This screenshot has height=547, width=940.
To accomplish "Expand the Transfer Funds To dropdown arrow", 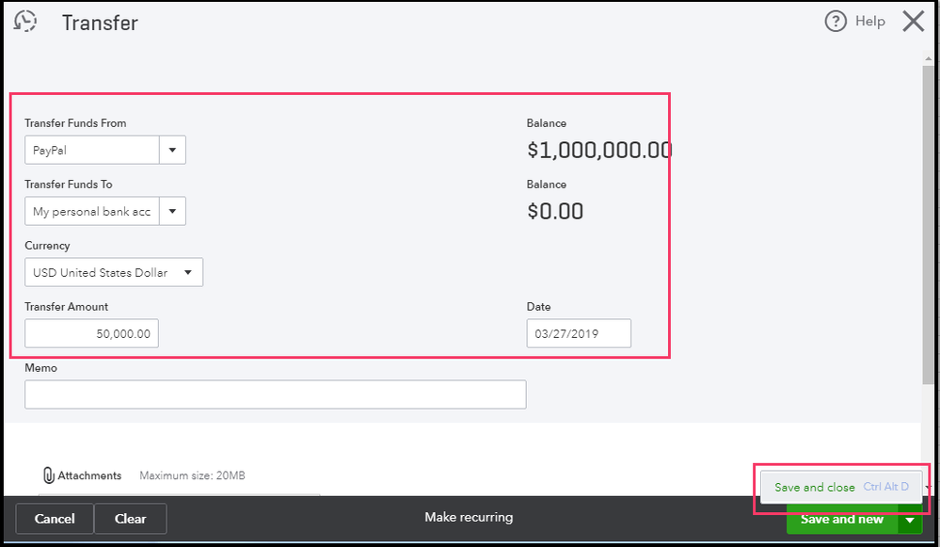I will coord(172,212).
